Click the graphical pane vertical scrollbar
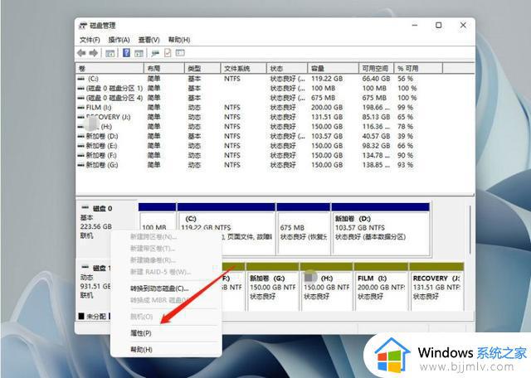 (x=470, y=230)
